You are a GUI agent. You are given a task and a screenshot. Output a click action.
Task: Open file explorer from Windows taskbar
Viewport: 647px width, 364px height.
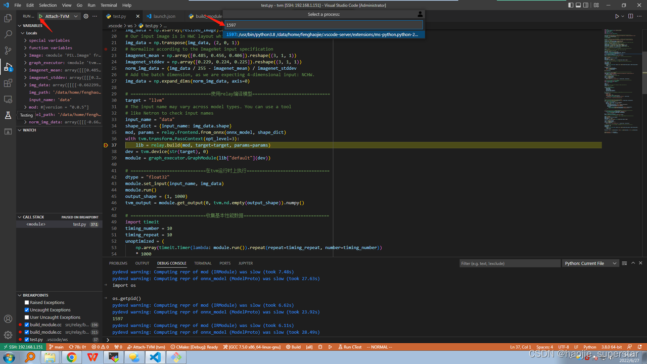coord(51,357)
